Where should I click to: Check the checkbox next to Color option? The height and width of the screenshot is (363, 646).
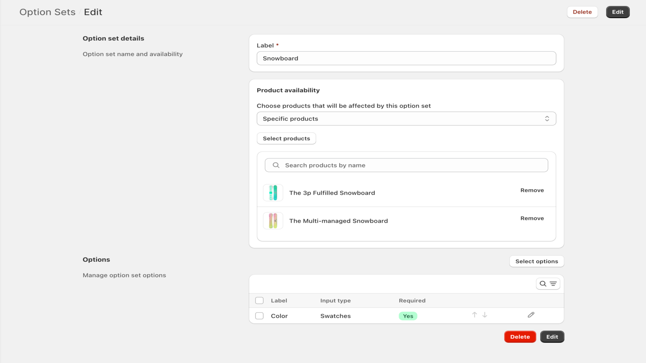[260, 316]
